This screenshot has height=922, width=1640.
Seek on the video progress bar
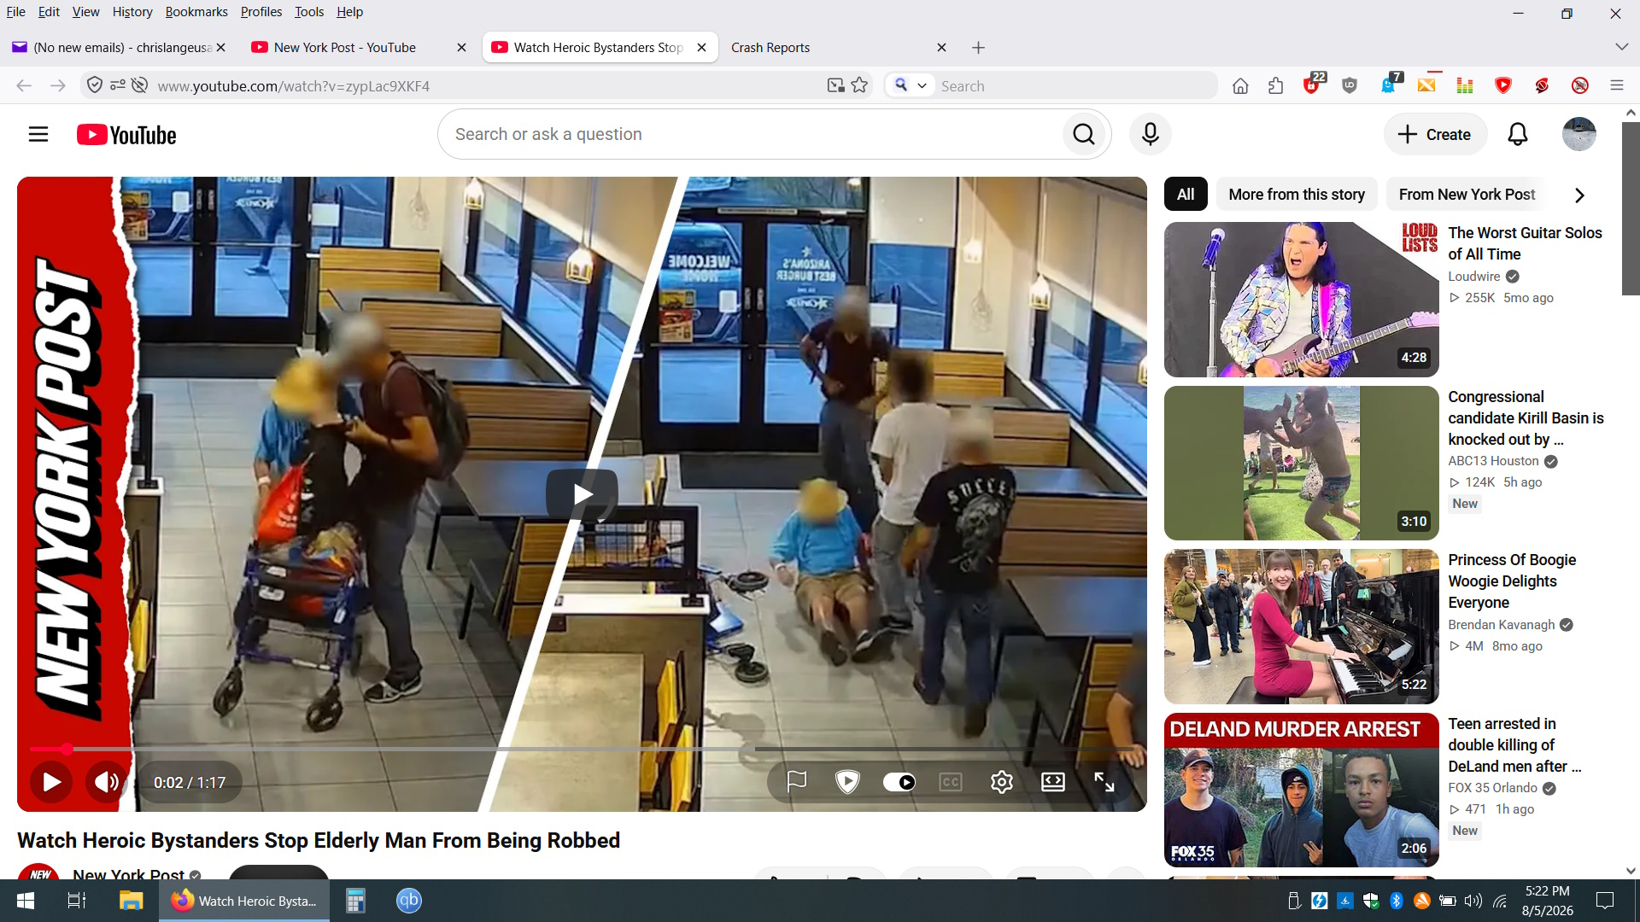[x=582, y=749]
